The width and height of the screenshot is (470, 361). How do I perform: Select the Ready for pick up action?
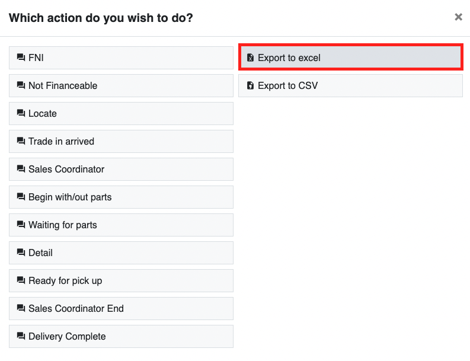pyautogui.click(x=121, y=280)
